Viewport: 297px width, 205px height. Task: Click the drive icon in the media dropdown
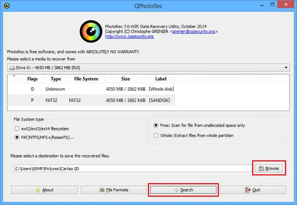coord(12,67)
